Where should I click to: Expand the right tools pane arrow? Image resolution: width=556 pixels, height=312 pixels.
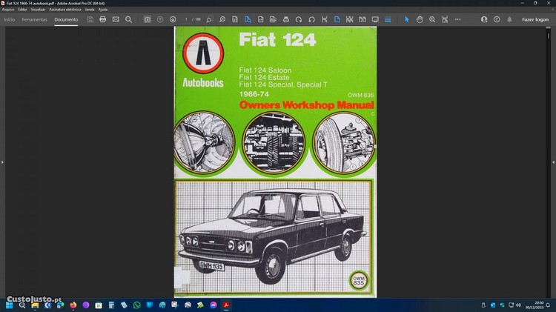(x=553, y=162)
